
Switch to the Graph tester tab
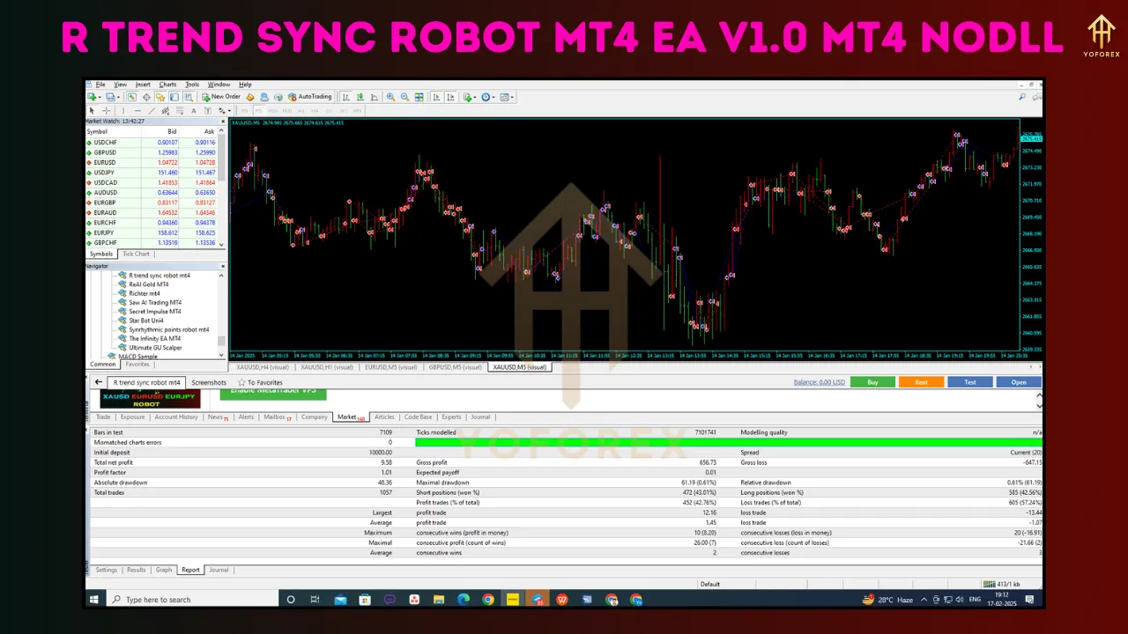pos(164,570)
